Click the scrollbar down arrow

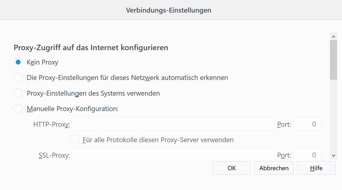334,155
